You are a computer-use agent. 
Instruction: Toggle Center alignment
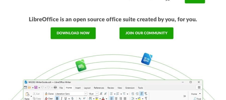click(x=116, y=98)
